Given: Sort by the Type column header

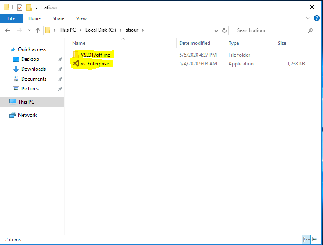Looking at the screenshot, I should [x=234, y=43].
